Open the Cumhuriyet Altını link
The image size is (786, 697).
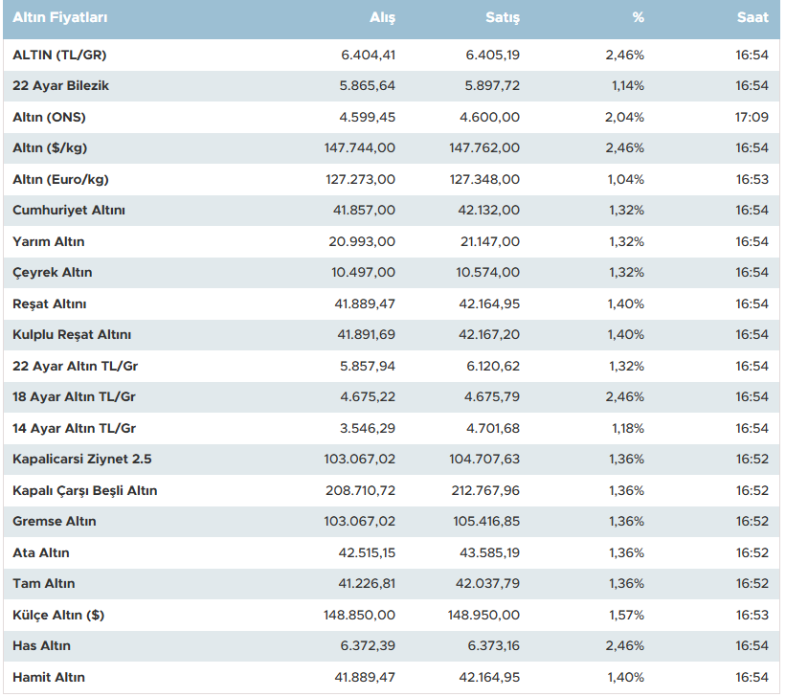(69, 211)
